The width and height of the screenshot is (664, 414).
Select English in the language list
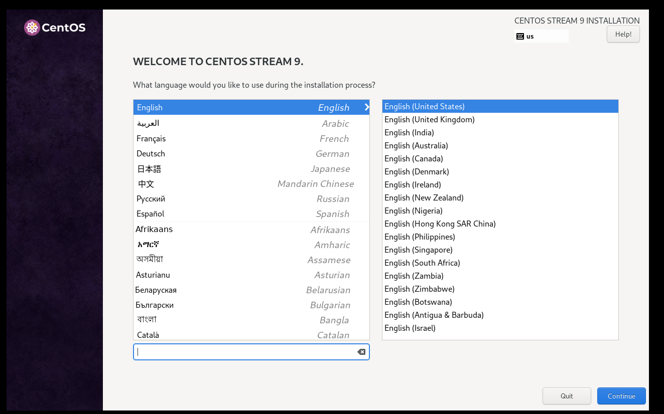click(251, 107)
